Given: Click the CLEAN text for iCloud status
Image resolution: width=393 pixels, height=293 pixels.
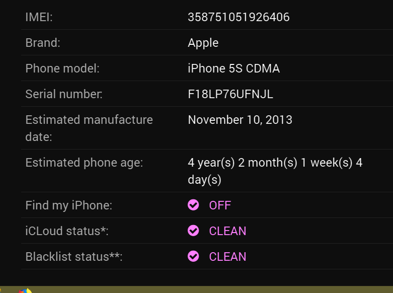Looking at the screenshot, I should click(x=227, y=231).
